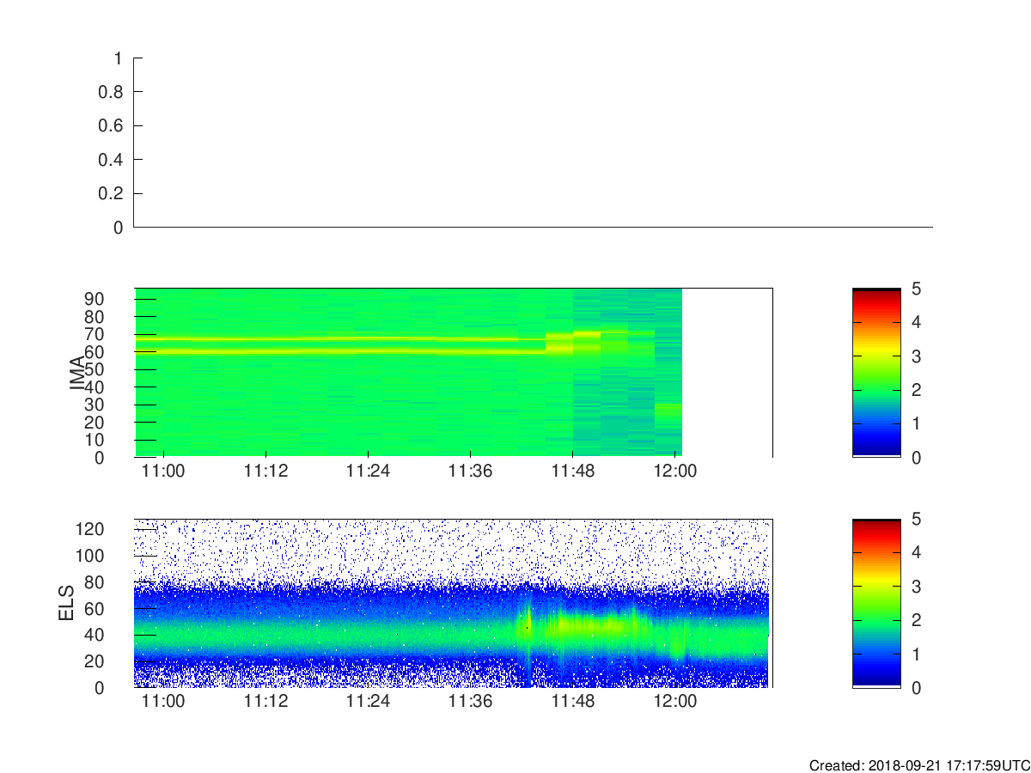Click the 11:00 label under IMA plot
Viewport: 1031px width, 773px height.
(163, 471)
